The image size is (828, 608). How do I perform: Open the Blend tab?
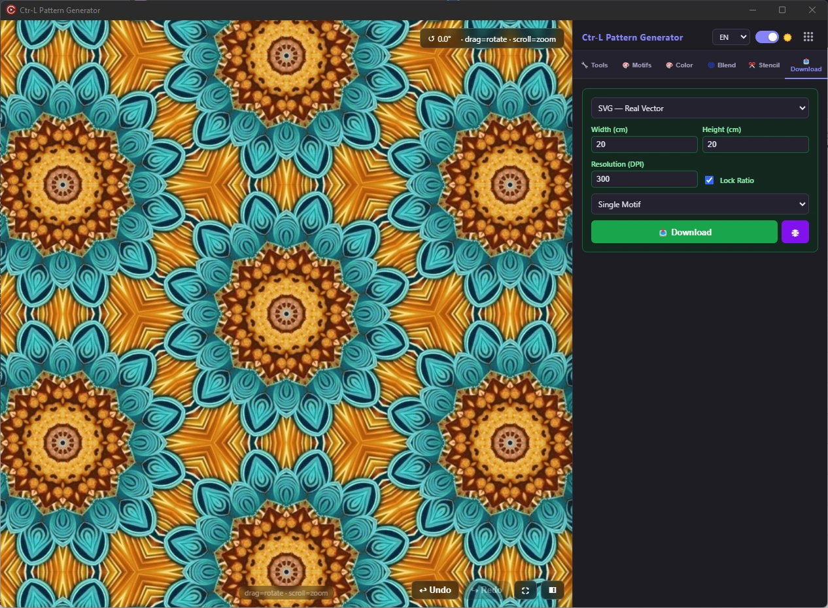(x=721, y=65)
